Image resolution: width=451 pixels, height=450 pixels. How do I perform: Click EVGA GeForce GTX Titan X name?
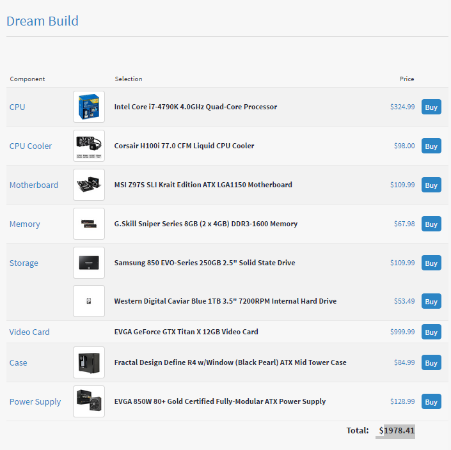[186, 332]
